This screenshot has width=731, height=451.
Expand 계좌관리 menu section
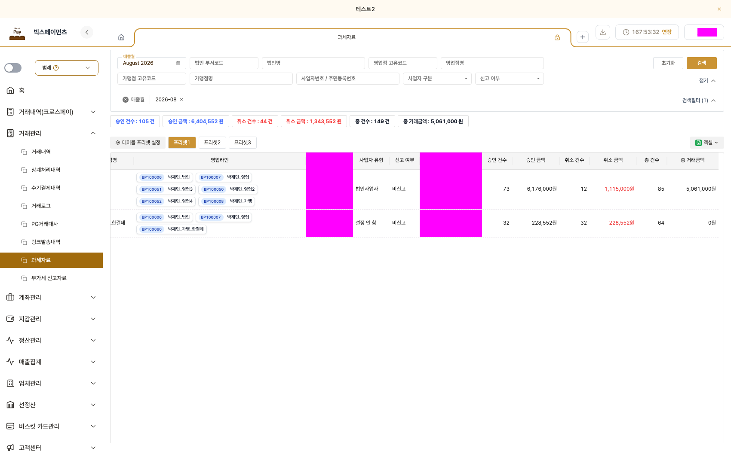click(x=52, y=297)
